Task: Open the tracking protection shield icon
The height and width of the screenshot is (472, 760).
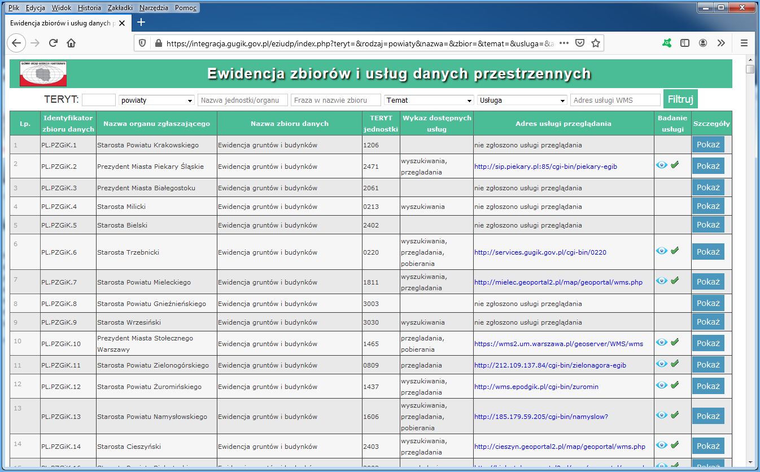Action: 142,43
